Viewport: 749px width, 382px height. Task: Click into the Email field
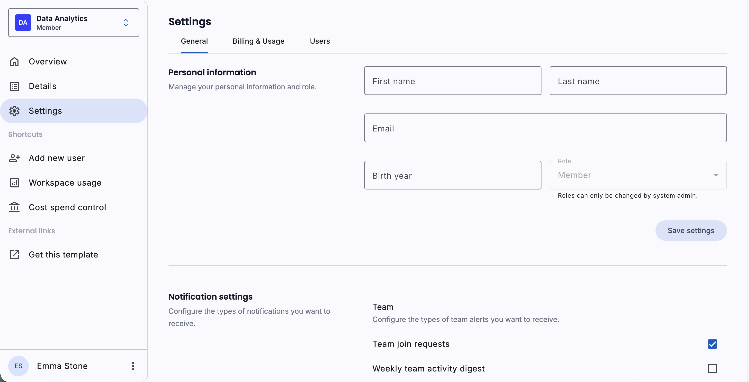(545, 128)
